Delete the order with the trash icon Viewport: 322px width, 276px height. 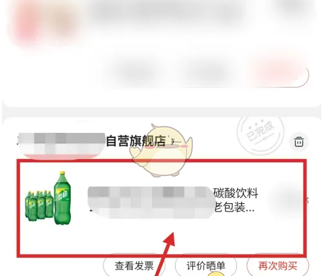point(299,142)
